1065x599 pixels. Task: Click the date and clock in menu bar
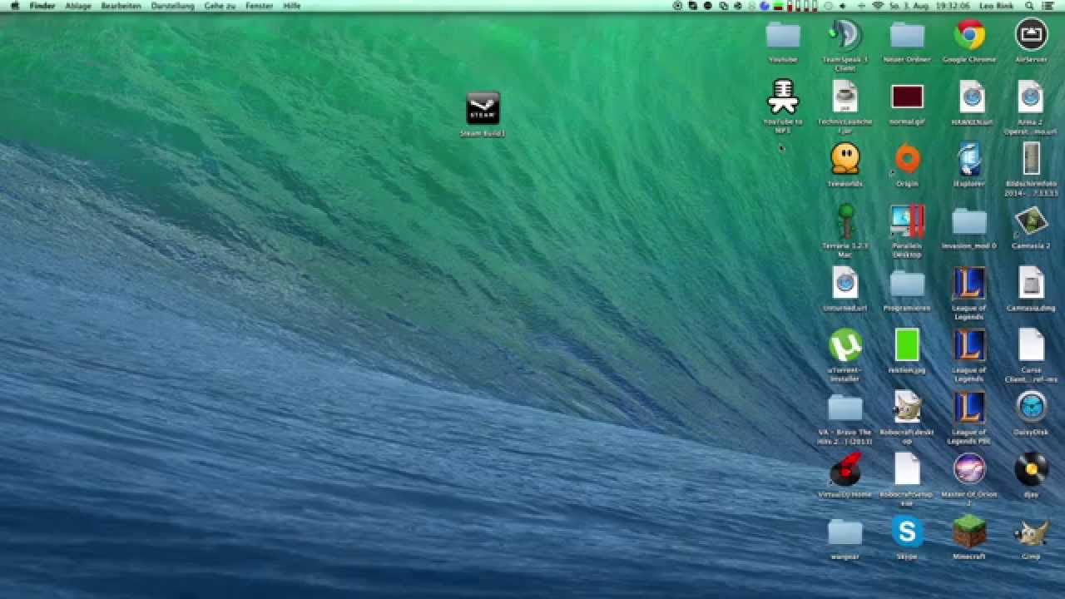coord(930,6)
